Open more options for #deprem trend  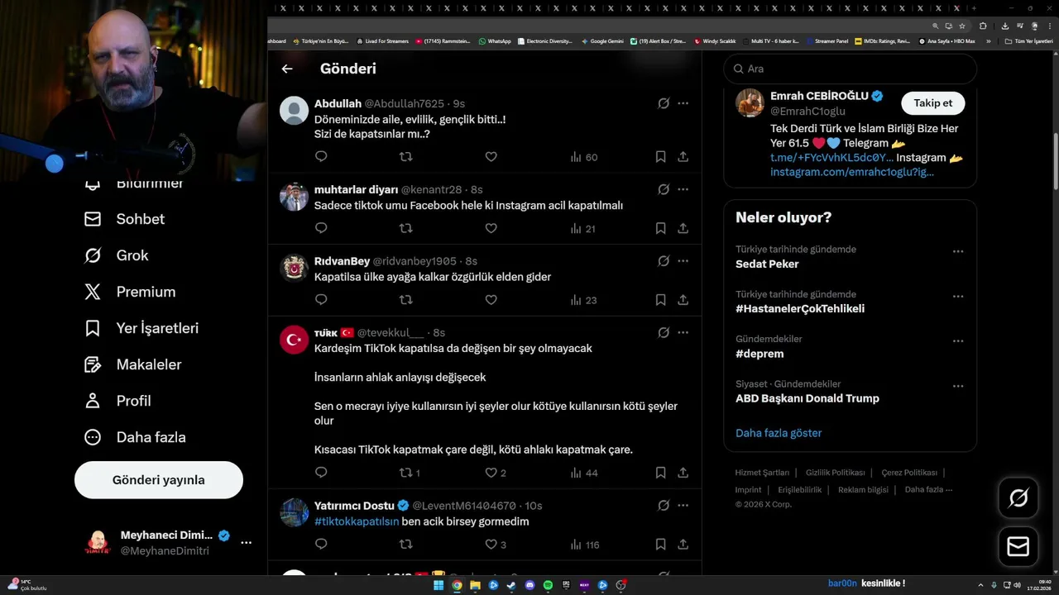tap(958, 340)
